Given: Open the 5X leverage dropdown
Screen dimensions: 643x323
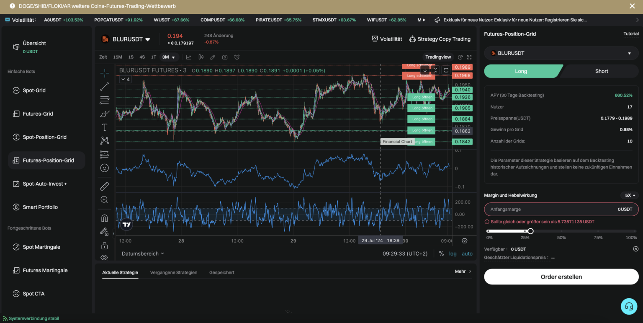Looking at the screenshot, I should pyautogui.click(x=630, y=195).
